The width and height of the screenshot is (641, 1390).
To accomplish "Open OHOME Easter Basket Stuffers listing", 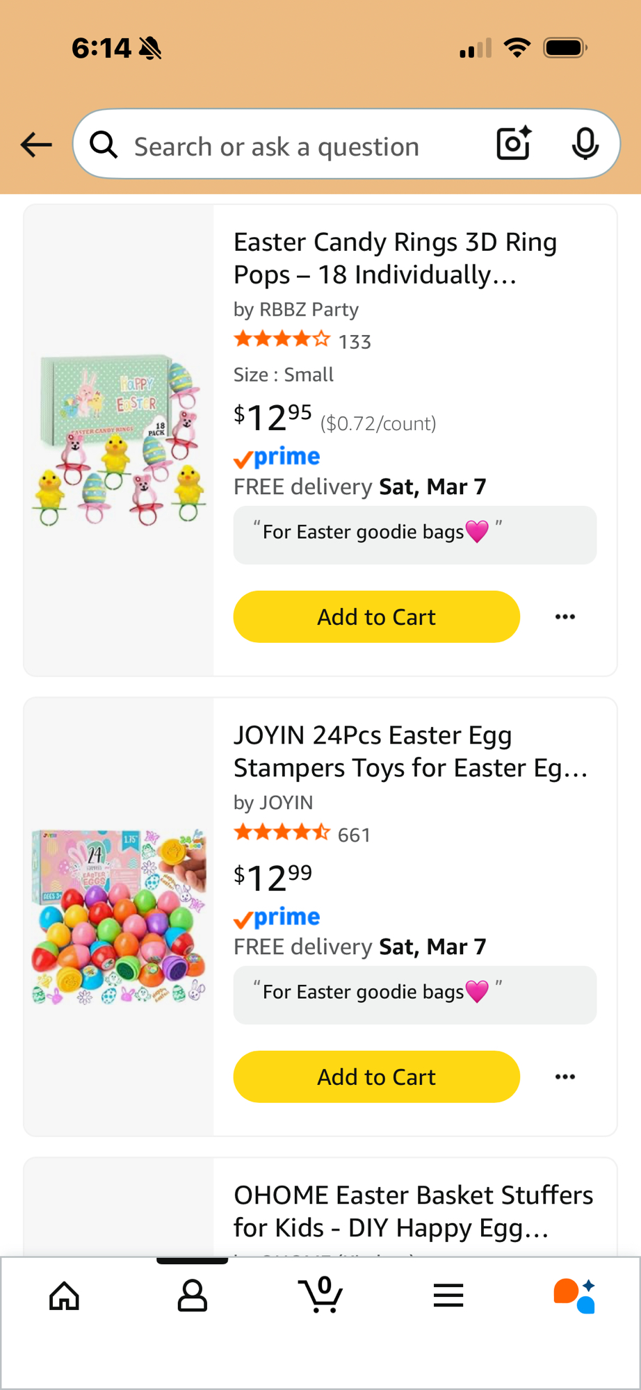I will [413, 1211].
